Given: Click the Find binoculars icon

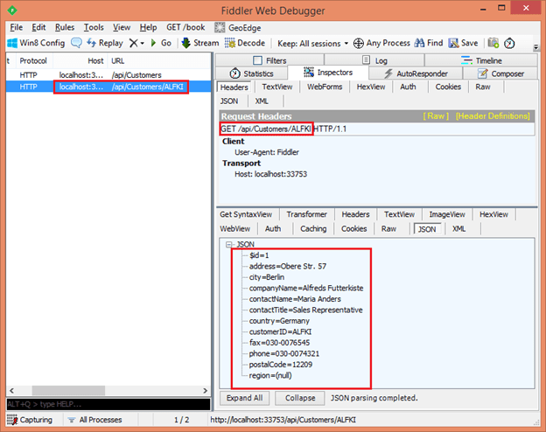Looking at the screenshot, I should click(x=419, y=43).
